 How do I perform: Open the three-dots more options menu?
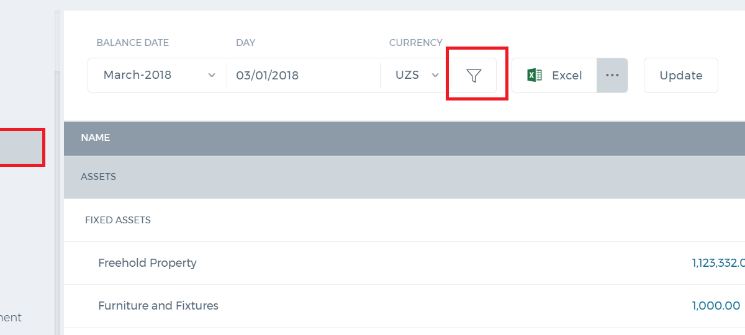pyautogui.click(x=612, y=76)
